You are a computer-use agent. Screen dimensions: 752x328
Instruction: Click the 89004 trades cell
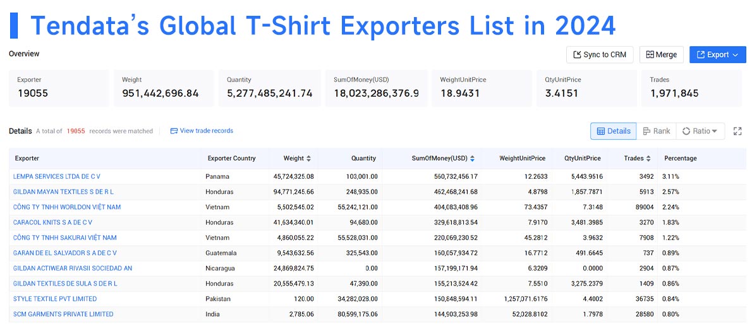pyautogui.click(x=644, y=207)
